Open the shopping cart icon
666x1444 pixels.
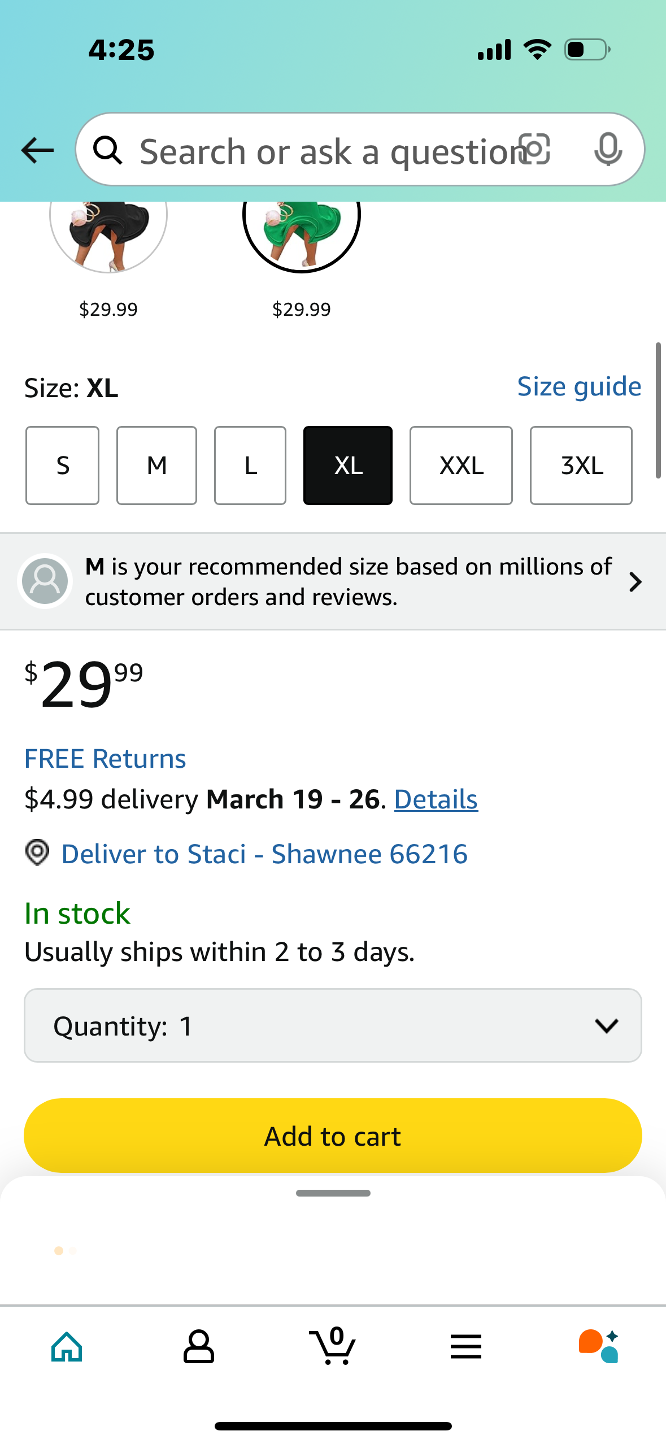[333, 1346]
